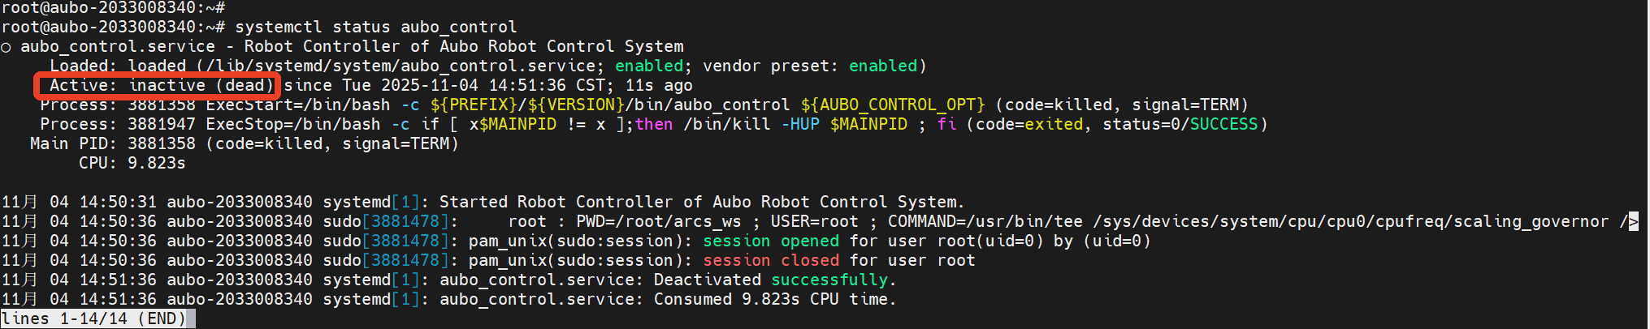The image size is (1650, 329).
Task: Click the "$MAINPID" variable after -HUP
Action: click(868, 124)
